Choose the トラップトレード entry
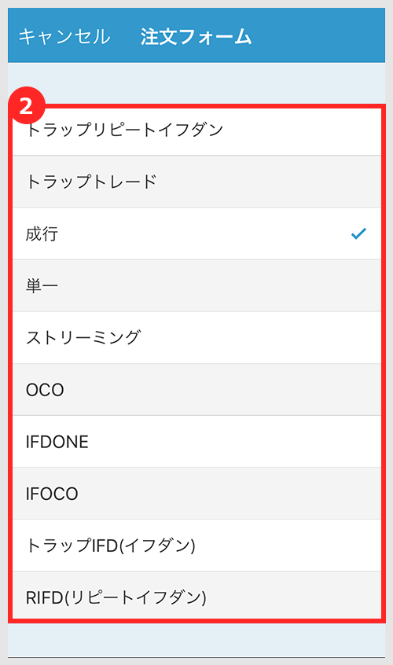393x665 pixels. coord(196,182)
